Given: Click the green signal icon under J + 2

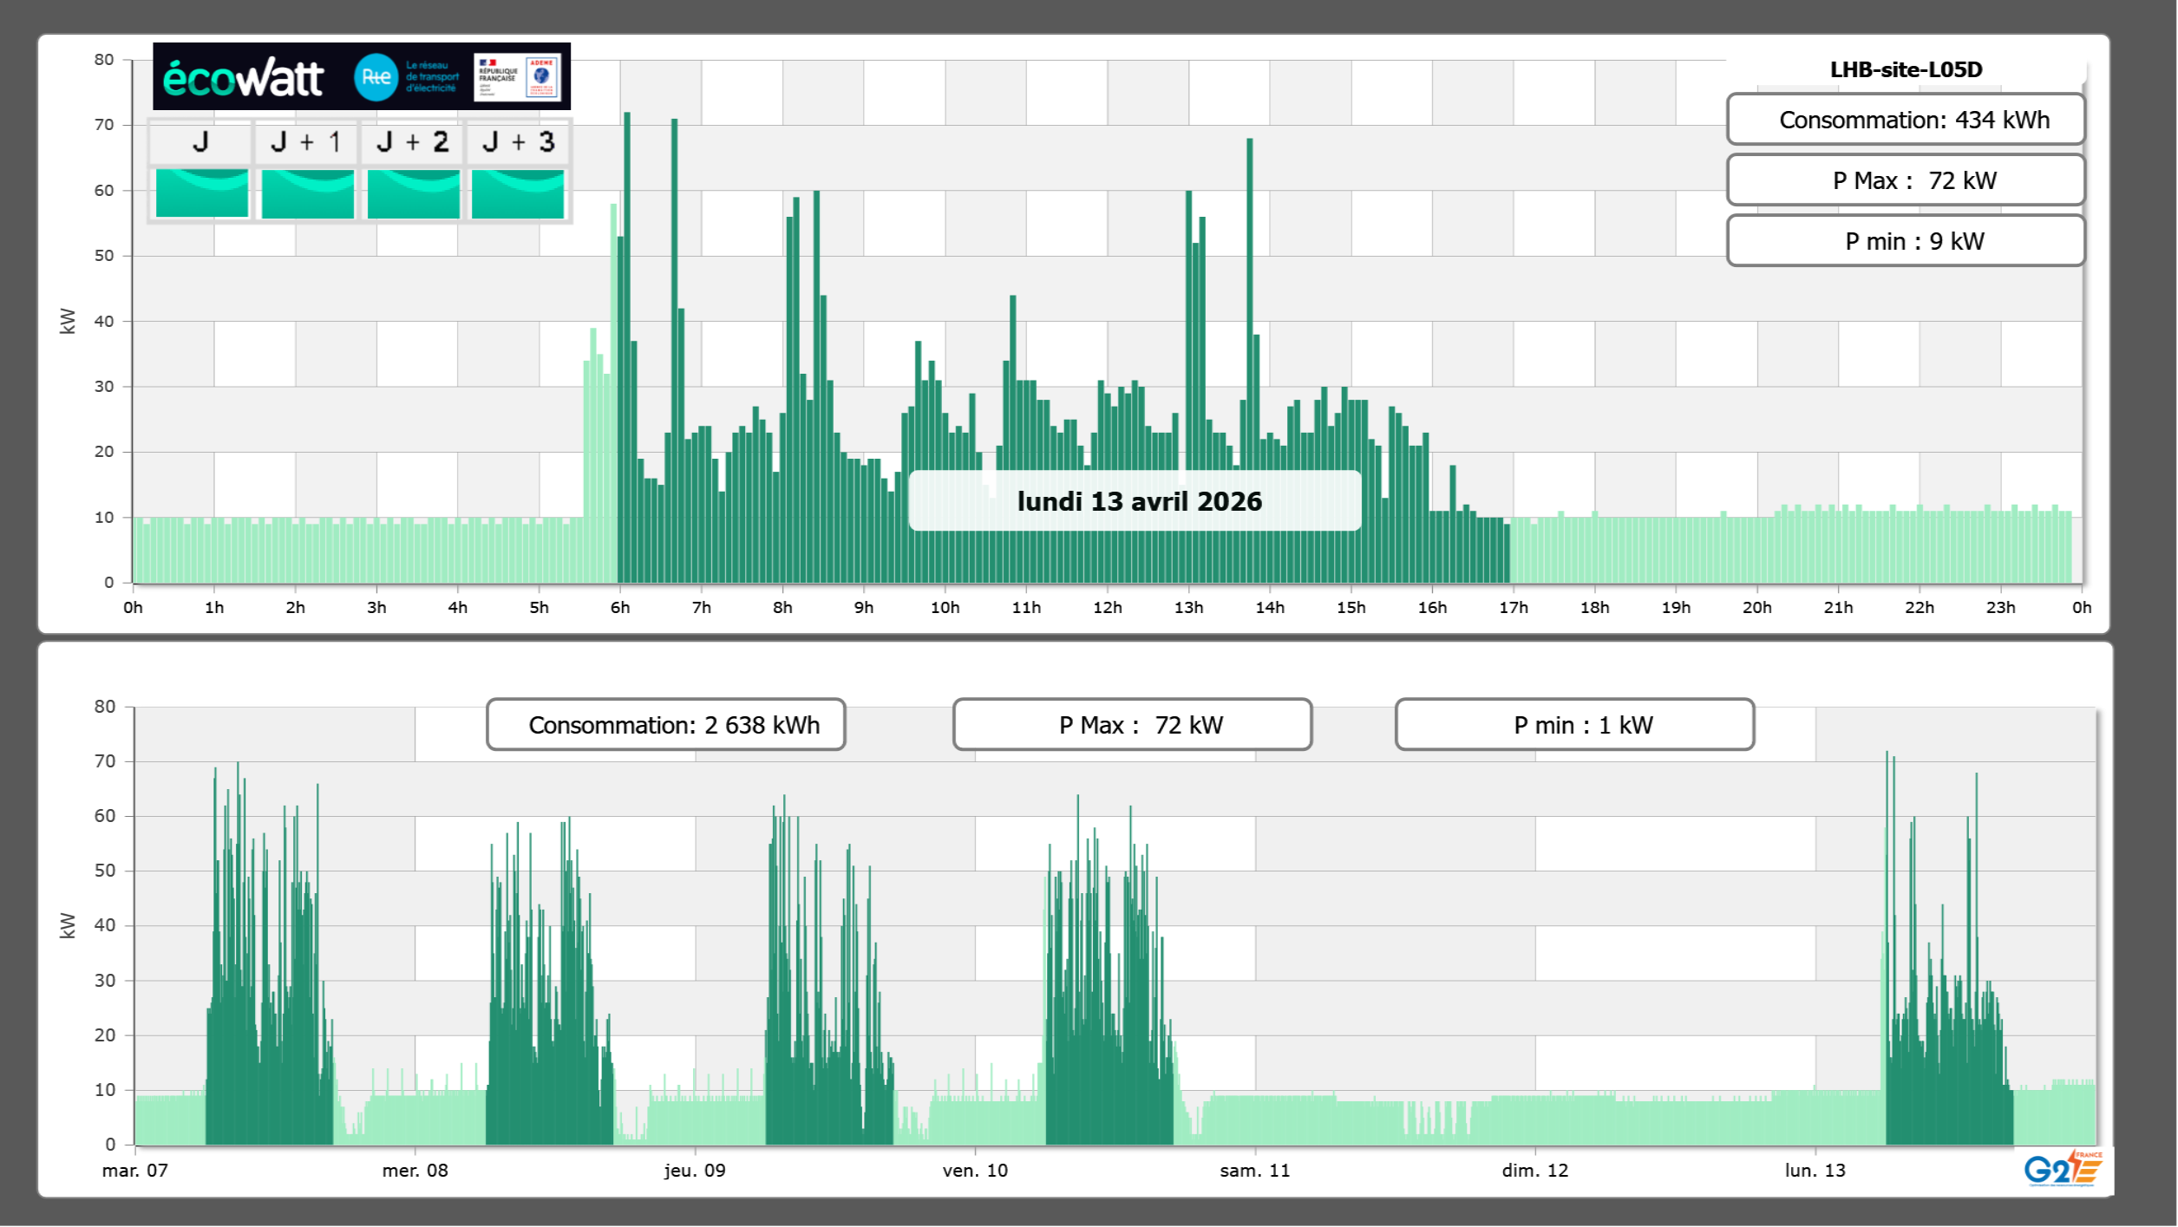Looking at the screenshot, I should click(x=413, y=193).
